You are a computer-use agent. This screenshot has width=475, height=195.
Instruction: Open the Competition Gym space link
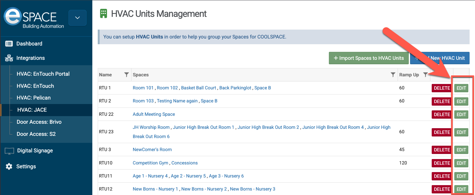(x=150, y=163)
